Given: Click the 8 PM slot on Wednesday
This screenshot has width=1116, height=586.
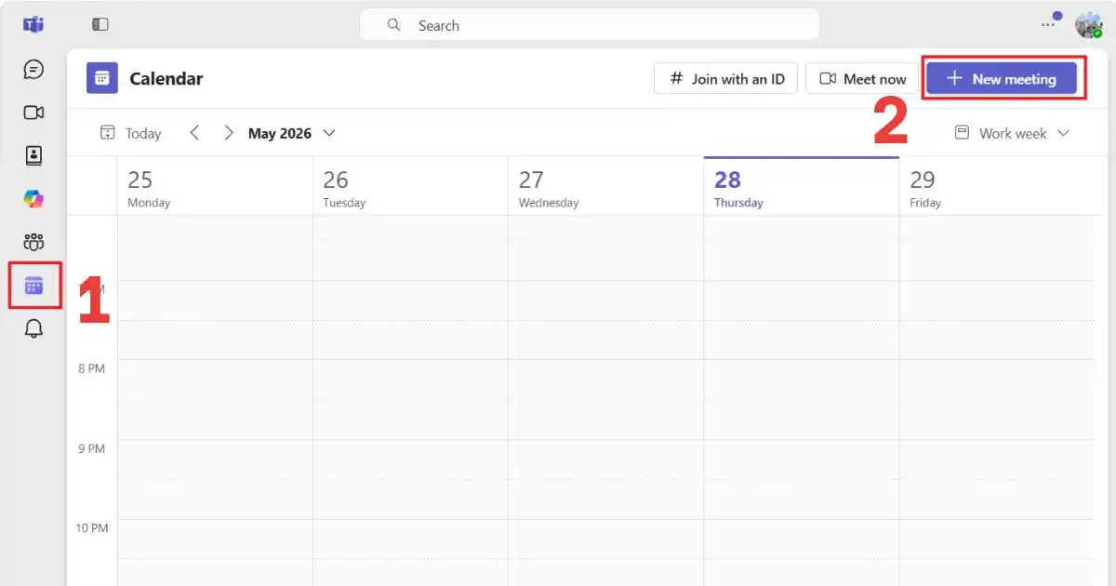Looking at the screenshot, I should pos(605,380).
